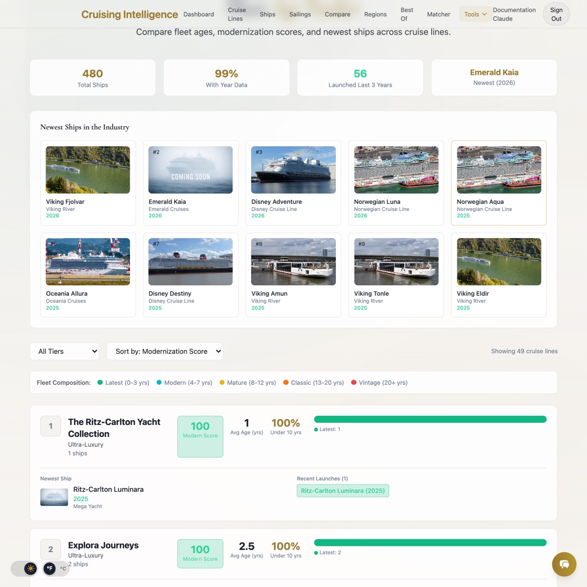Click the Mega Yacht ship type text
The width and height of the screenshot is (587, 587).
(88, 506)
